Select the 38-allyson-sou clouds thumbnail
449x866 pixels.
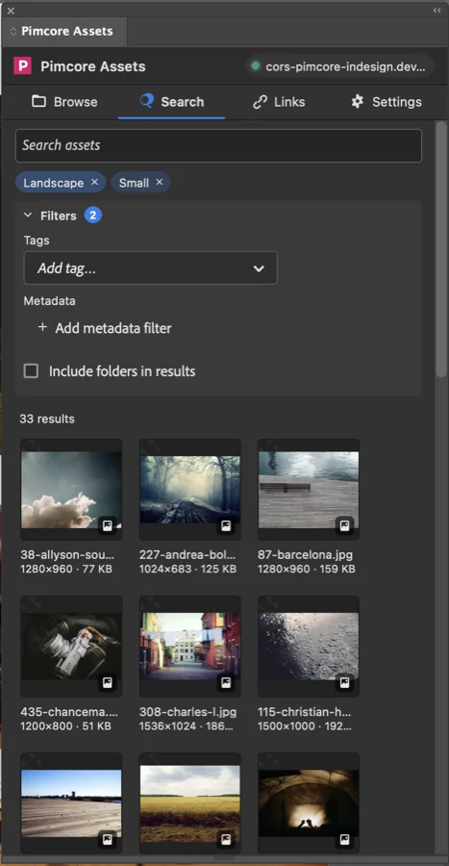point(71,490)
